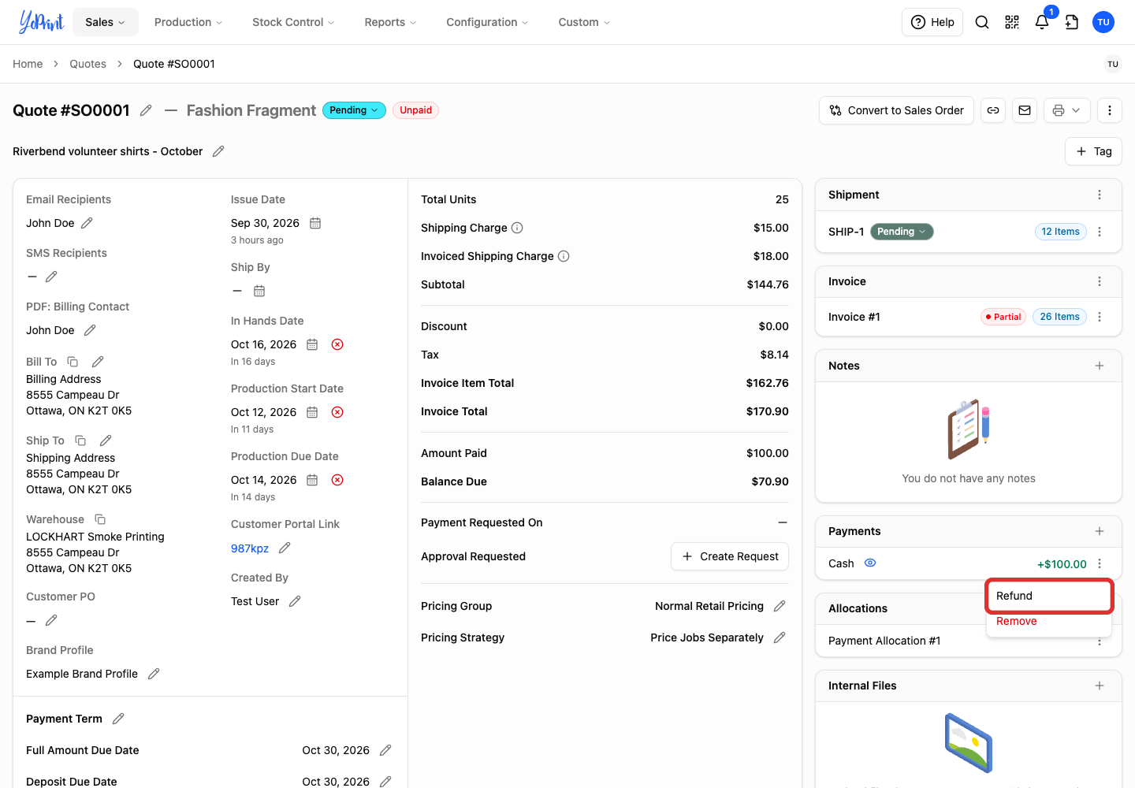Viewport: 1135px width, 788px height.
Task: Open the Sales menu
Action: (106, 22)
